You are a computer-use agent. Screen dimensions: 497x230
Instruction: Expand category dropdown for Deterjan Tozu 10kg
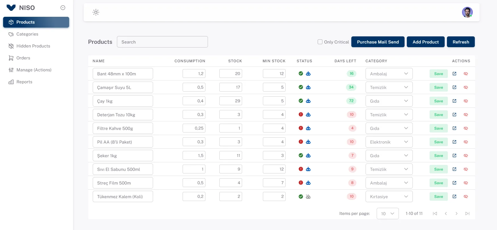tap(389, 115)
